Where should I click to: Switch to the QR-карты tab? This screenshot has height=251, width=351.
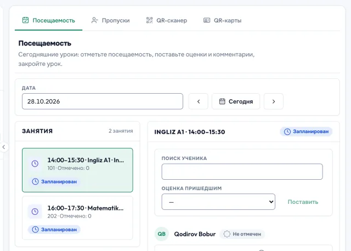pyautogui.click(x=222, y=20)
